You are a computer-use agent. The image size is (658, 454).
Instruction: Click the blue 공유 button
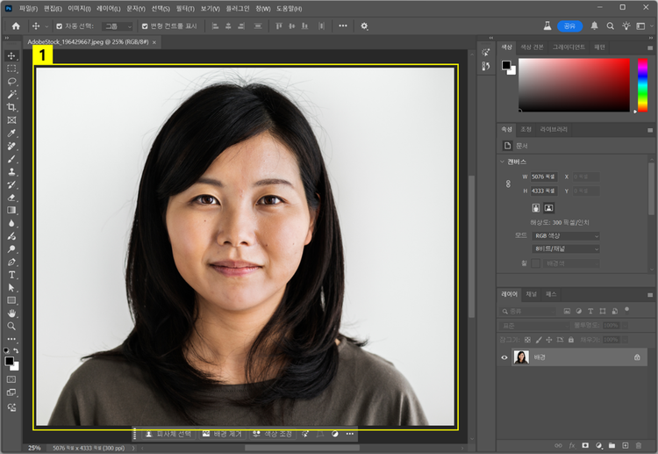click(569, 26)
